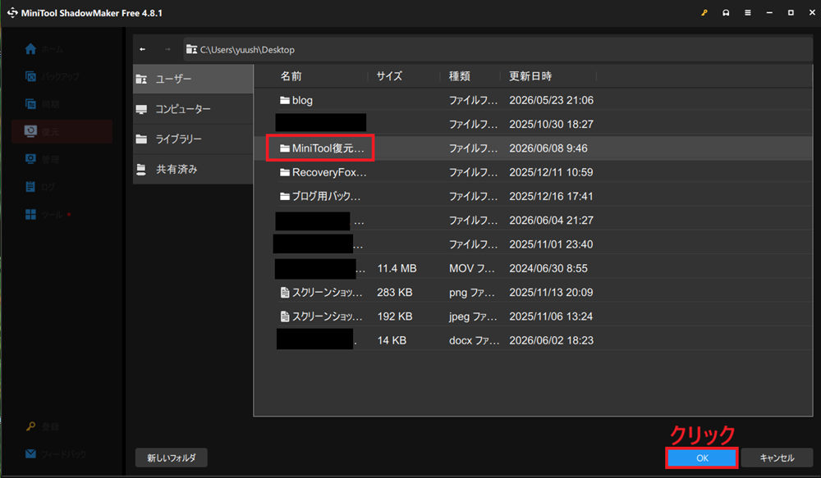Click the date 2026/06/08 9:46

(548, 148)
